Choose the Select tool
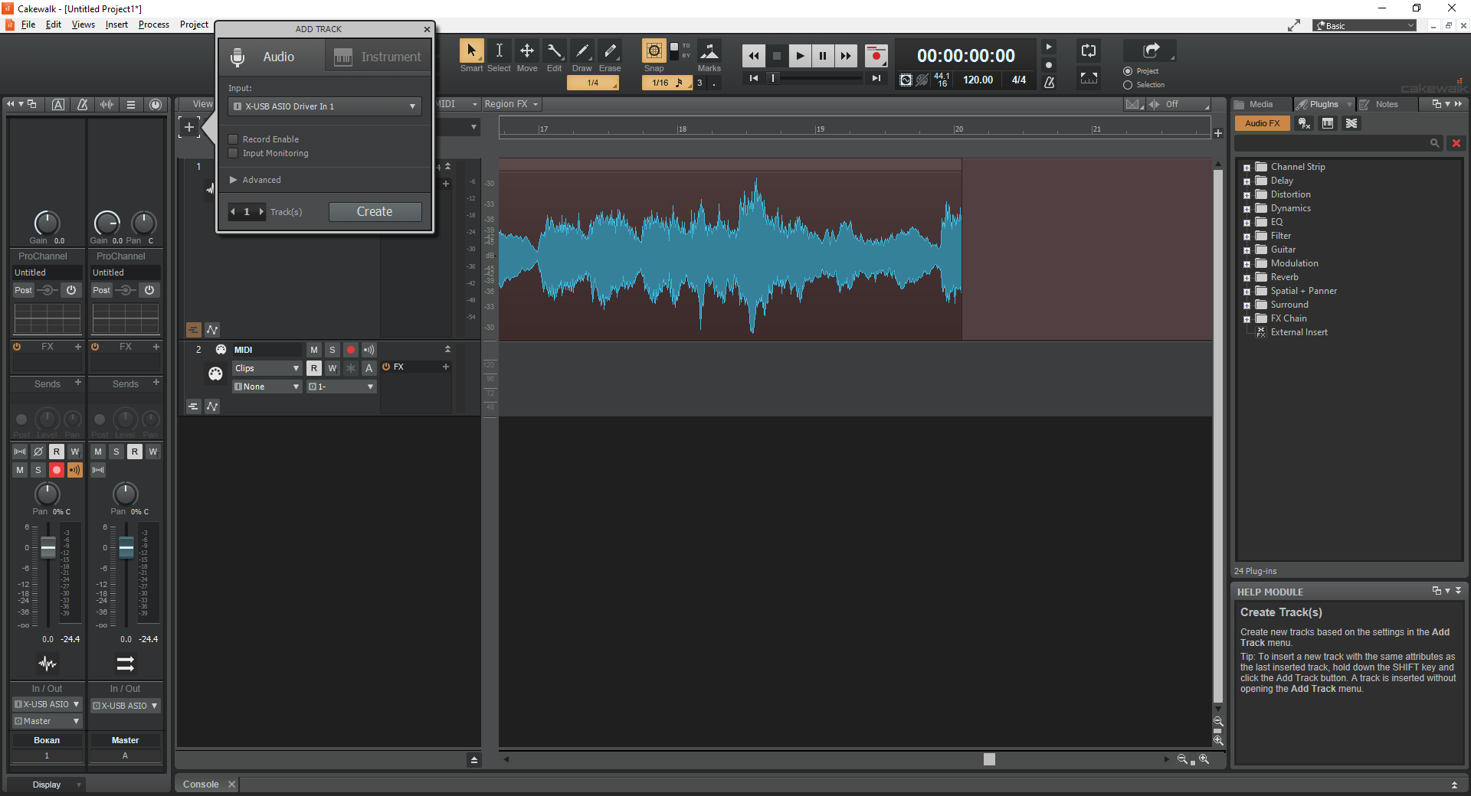 [x=499, y=51]
